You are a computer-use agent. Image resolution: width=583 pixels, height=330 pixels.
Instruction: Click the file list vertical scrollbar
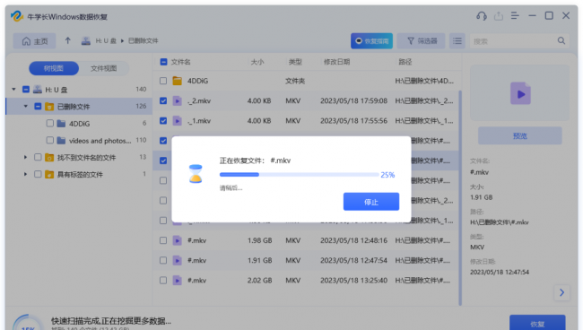pos(460,197)
